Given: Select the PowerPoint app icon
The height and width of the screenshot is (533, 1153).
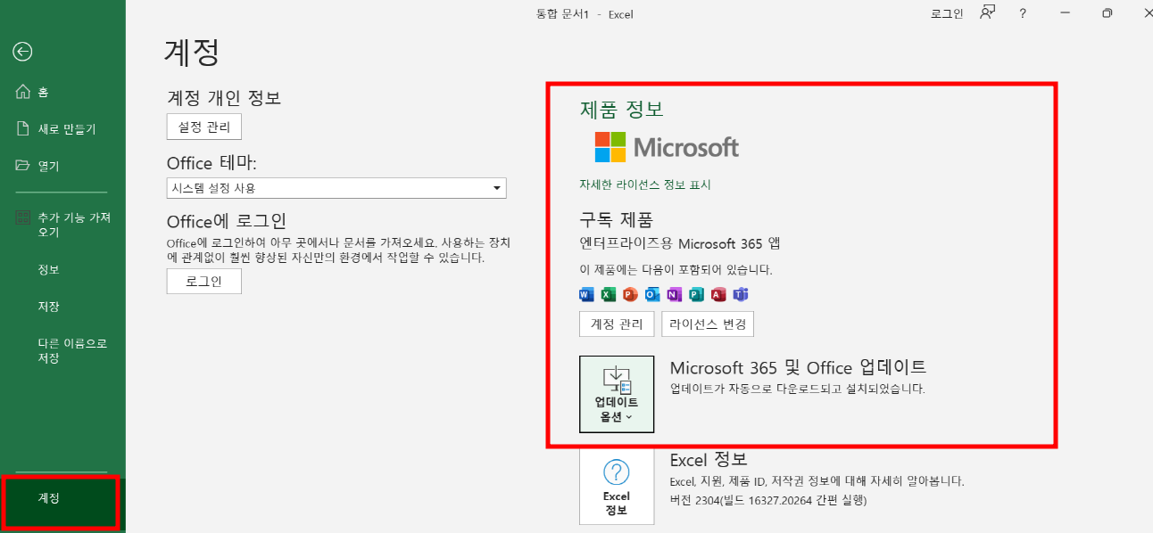Looking at the screenshot, I should click(628, 294).
